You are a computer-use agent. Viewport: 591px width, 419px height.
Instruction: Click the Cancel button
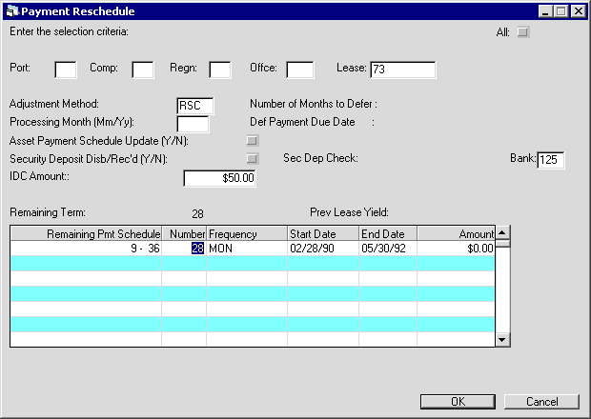541,402
